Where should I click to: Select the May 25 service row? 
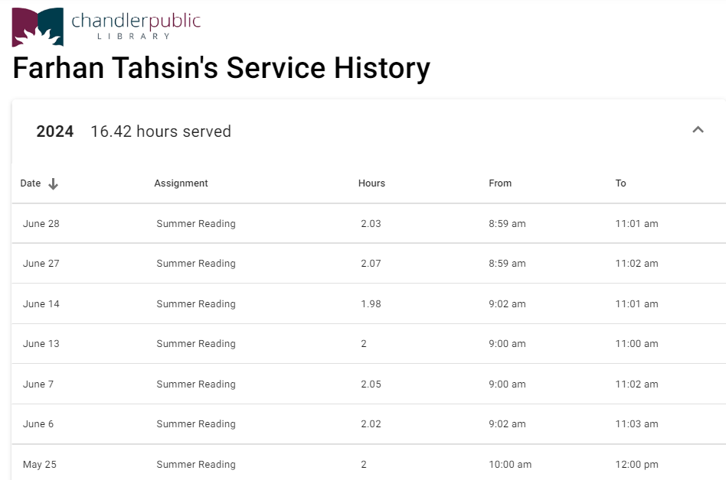[368, 465]
